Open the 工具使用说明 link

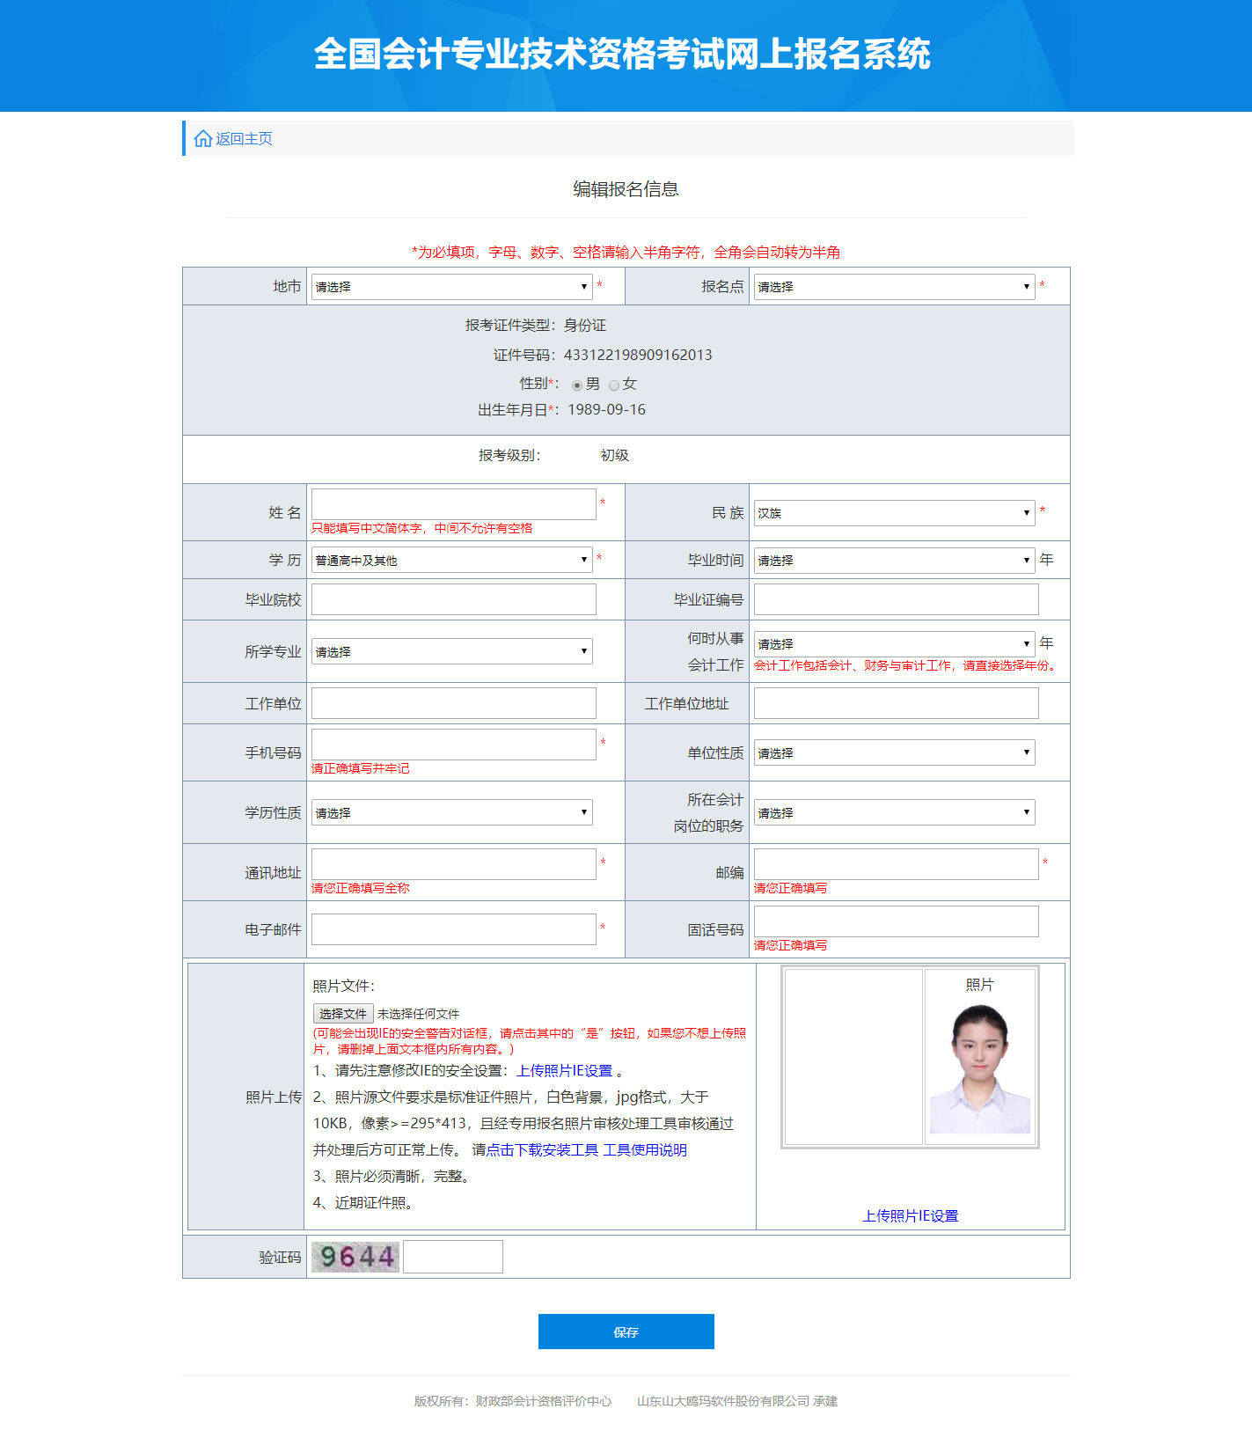coord(645,1150)
